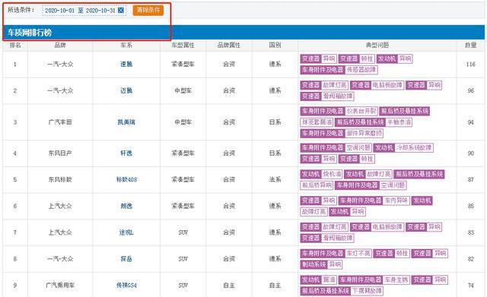The image size is (487, 297).
Task: Click the 空调问题 tag in the 标致408 row
Action: (x=393, y=185)
